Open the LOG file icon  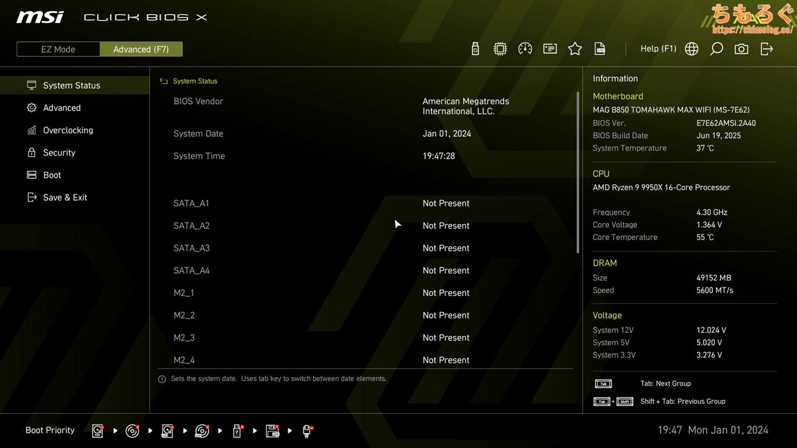600,49
